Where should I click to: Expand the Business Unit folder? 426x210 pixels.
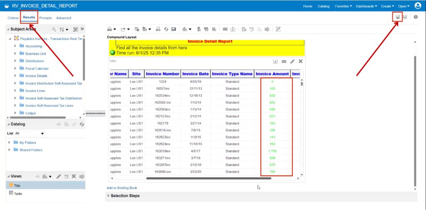click(x=15, y=54)
